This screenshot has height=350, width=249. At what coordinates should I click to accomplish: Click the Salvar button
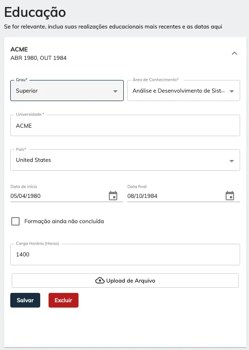[x=25, y=300]
